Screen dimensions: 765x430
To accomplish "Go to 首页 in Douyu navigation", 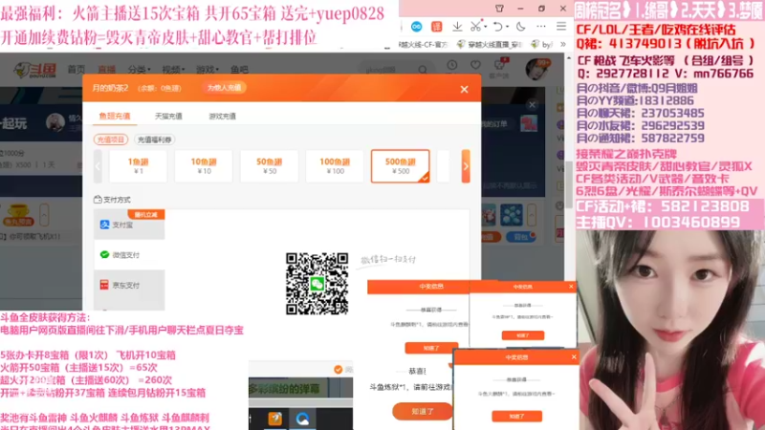I will click(76, 70).
